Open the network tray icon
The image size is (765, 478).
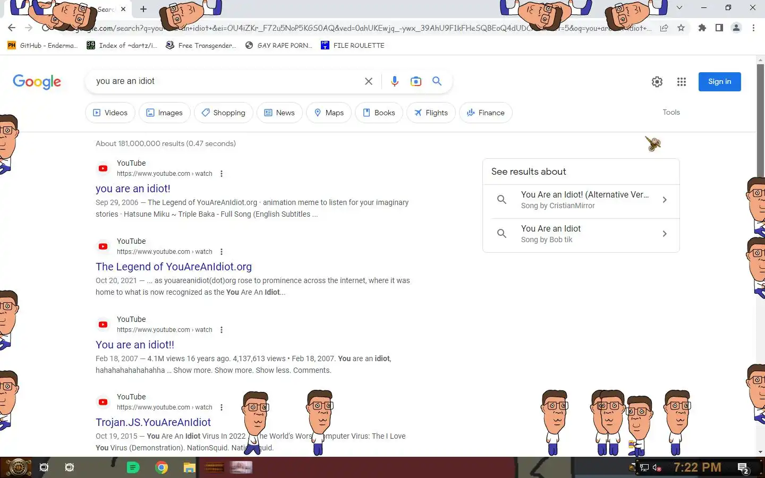click(x=644, y=467)
